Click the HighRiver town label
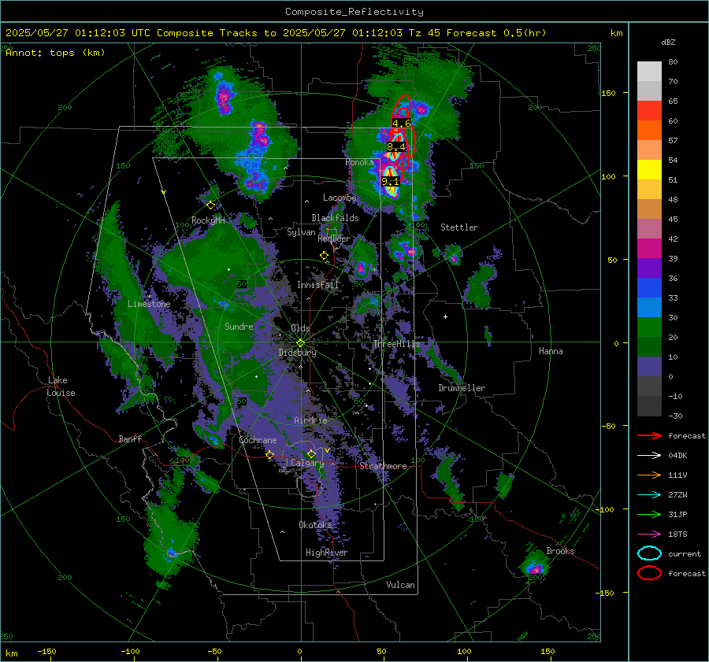 click(327, 553)
